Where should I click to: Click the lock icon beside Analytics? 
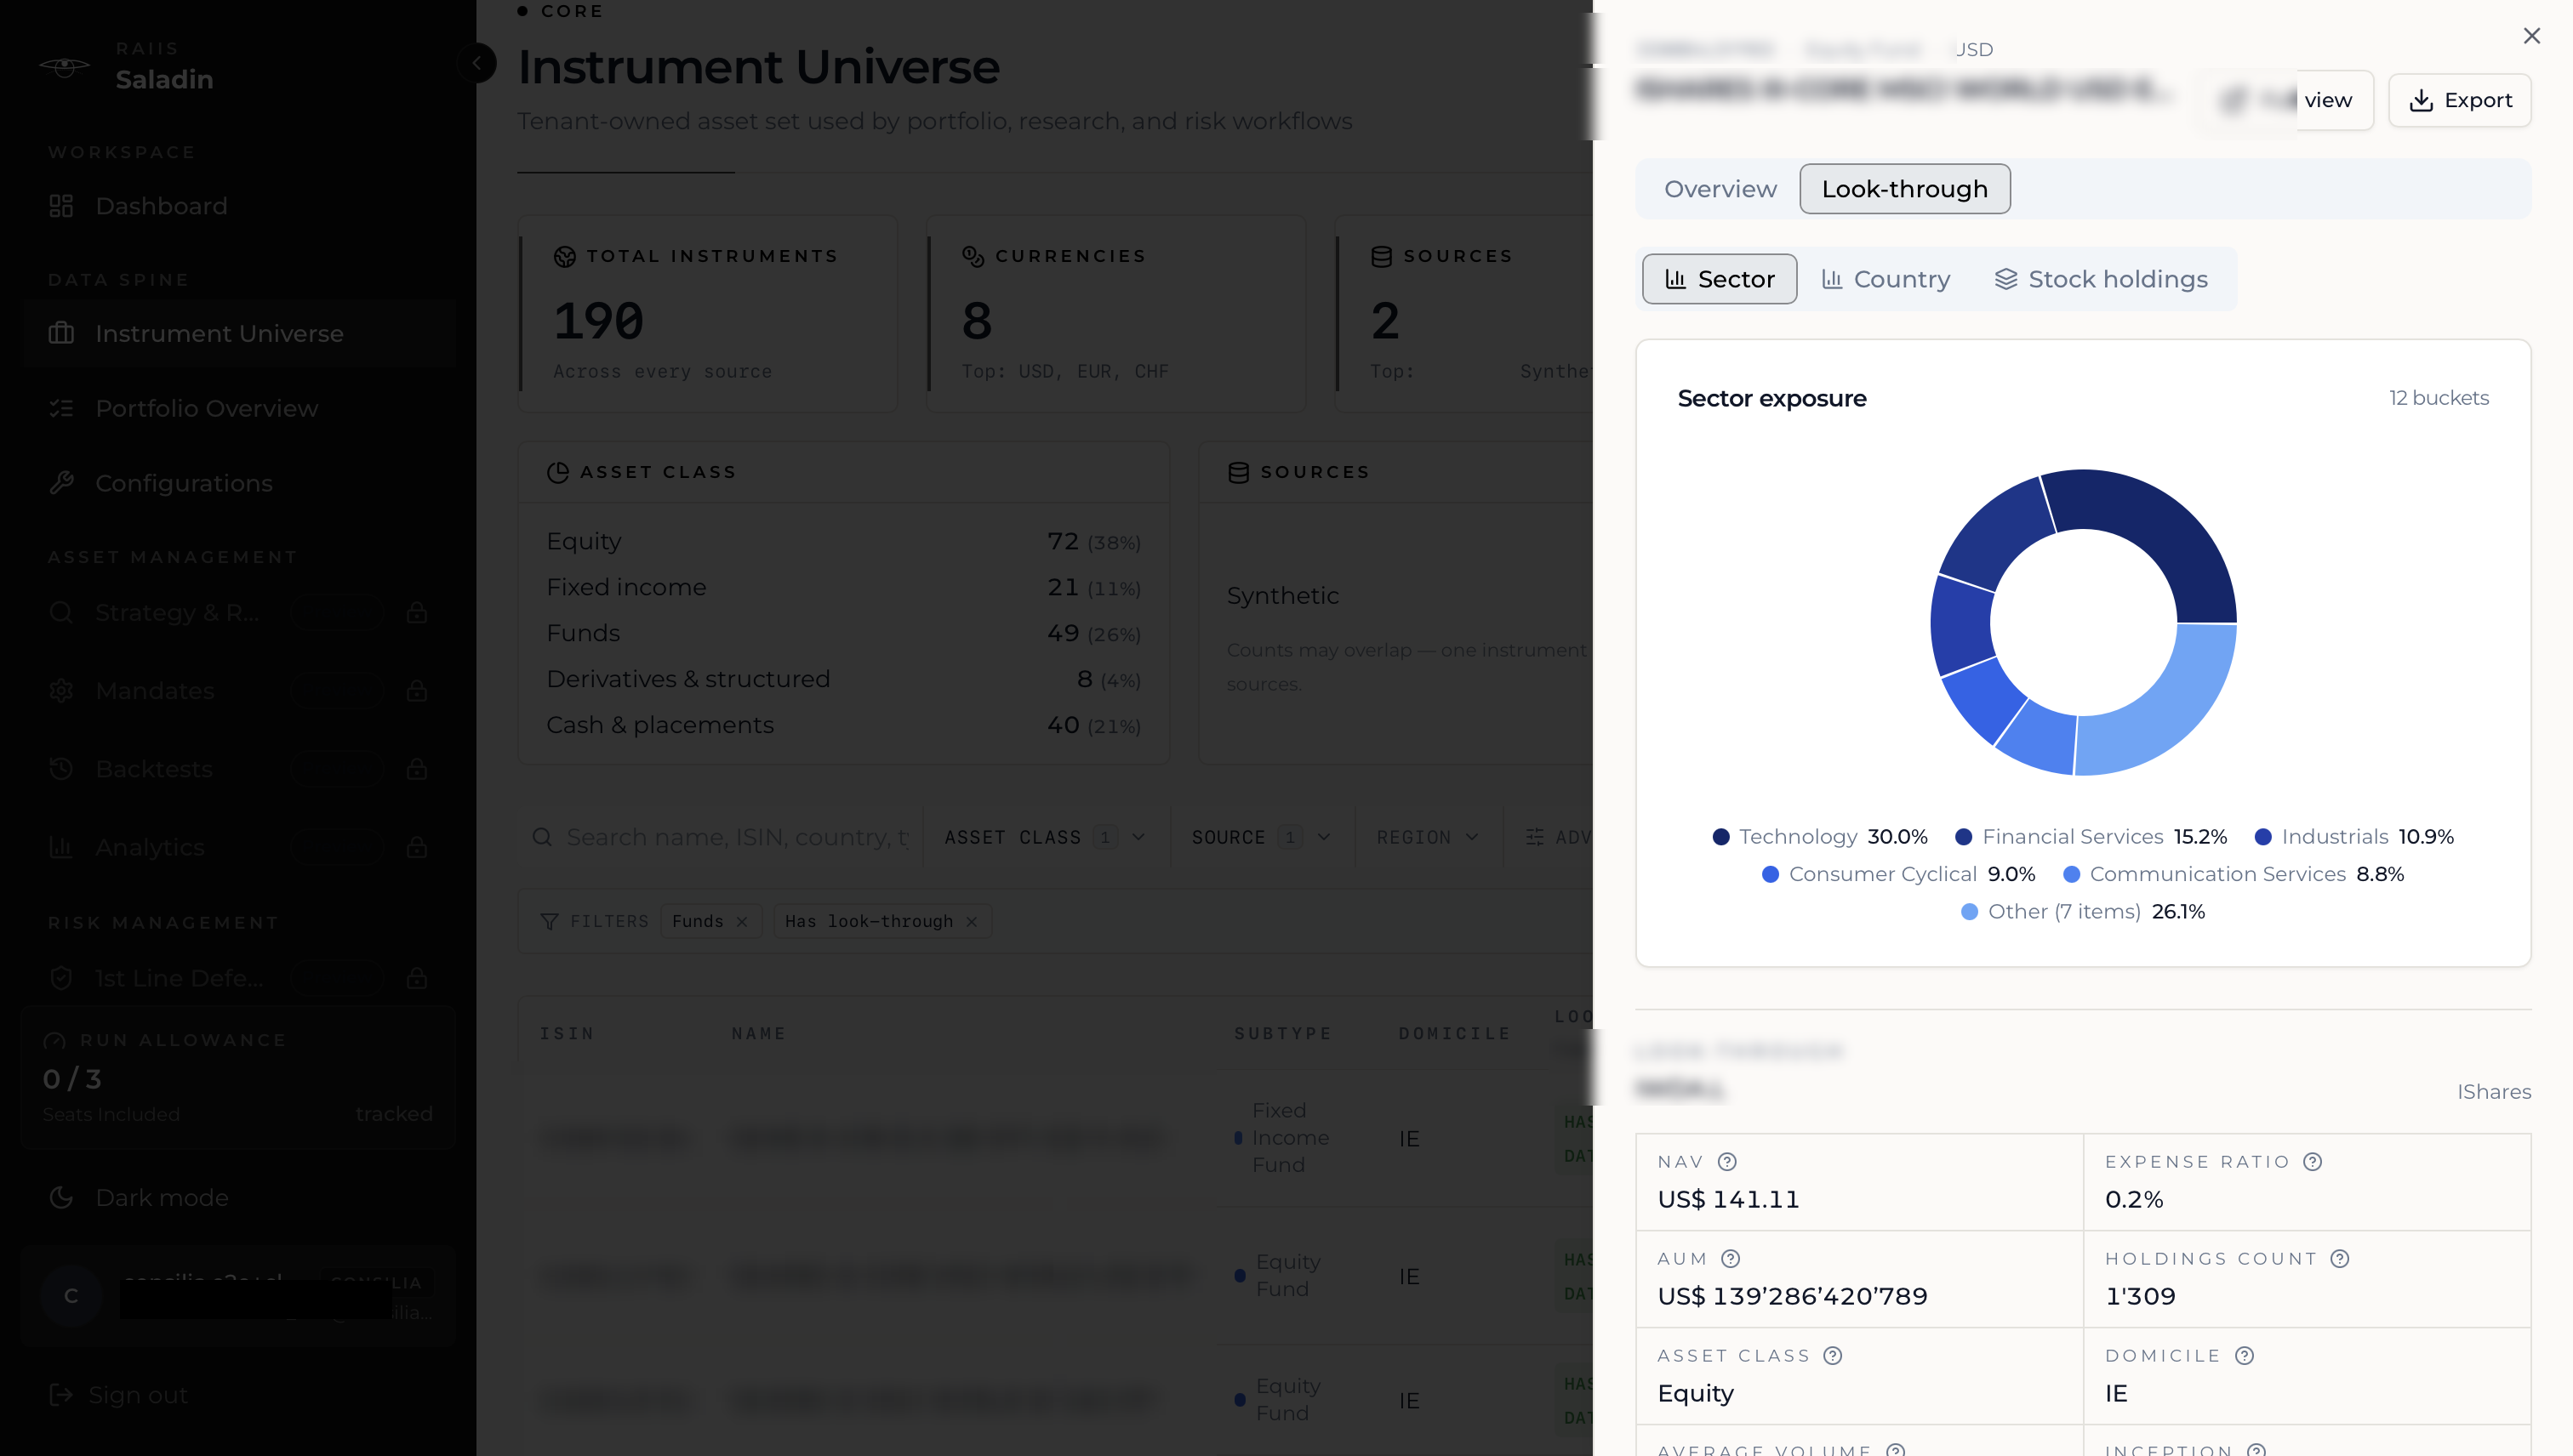[417, 847]
